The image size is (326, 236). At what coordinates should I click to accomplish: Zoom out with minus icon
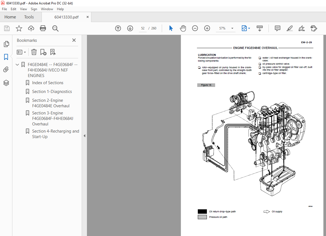point(195,28)
